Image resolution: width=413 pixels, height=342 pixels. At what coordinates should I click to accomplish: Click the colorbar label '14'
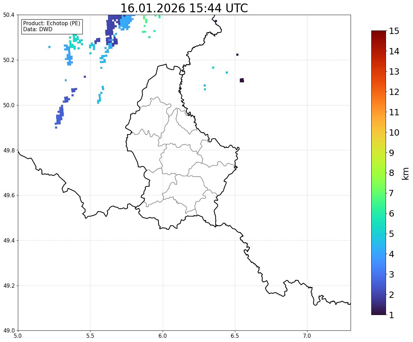(394, 52)
